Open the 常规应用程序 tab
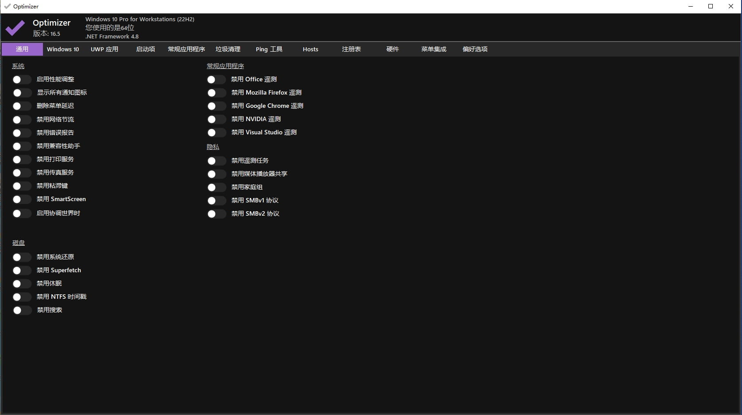Screen dimensions: 742x415 186,49
